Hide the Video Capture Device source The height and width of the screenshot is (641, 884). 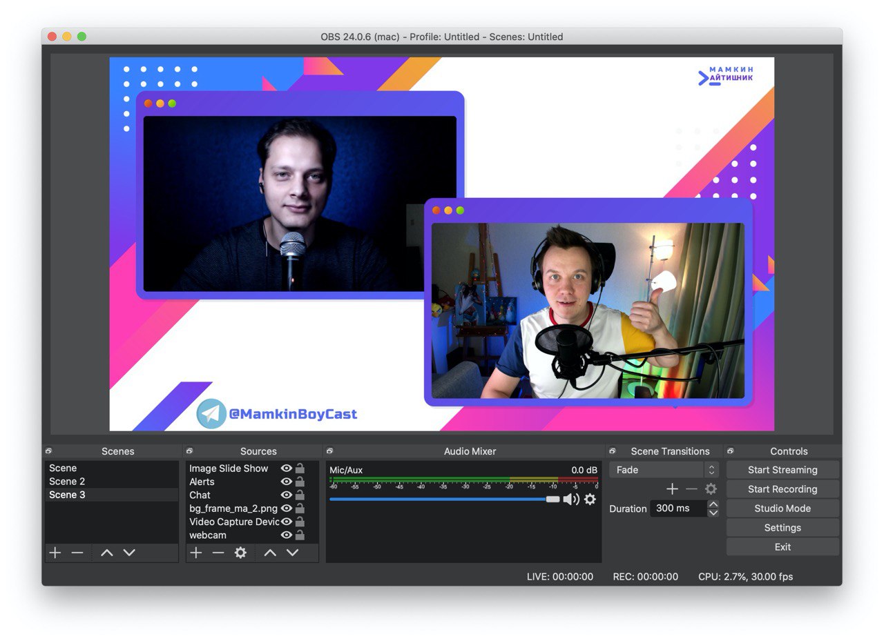pyautogui.click(x=287, y=522)
